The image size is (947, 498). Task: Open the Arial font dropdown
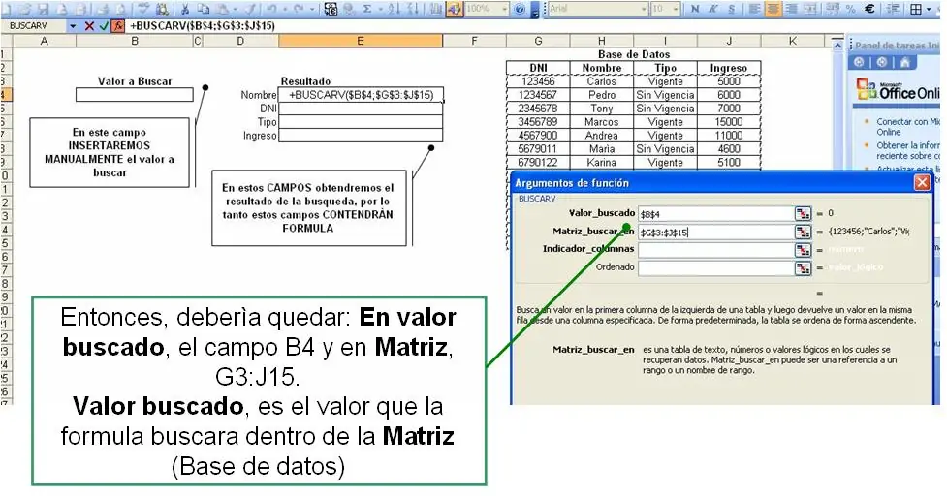[645, 9]
